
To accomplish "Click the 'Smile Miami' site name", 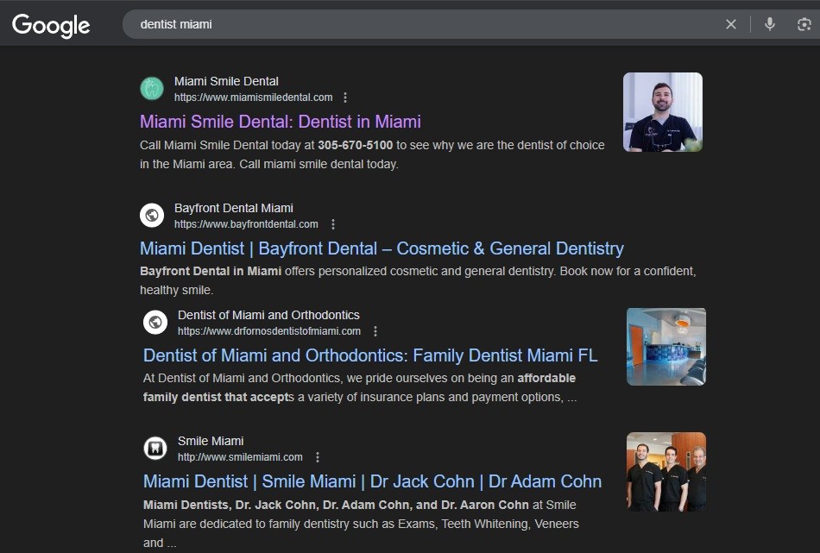I will (211, 441).
